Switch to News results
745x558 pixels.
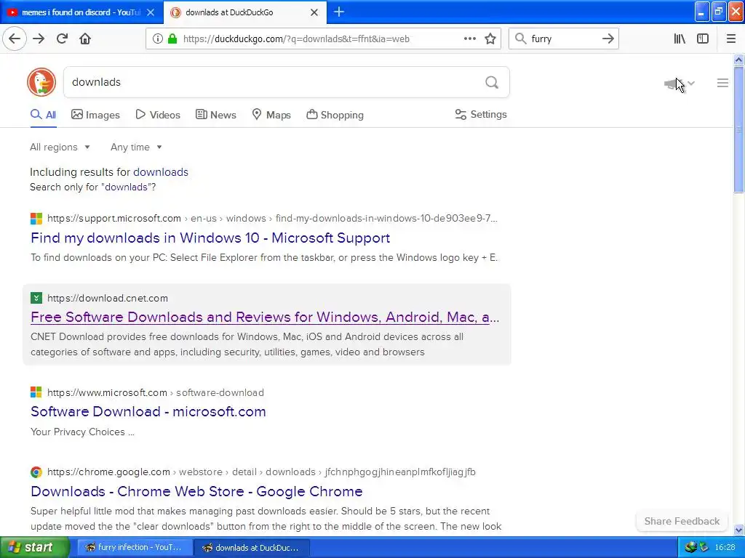215,115
